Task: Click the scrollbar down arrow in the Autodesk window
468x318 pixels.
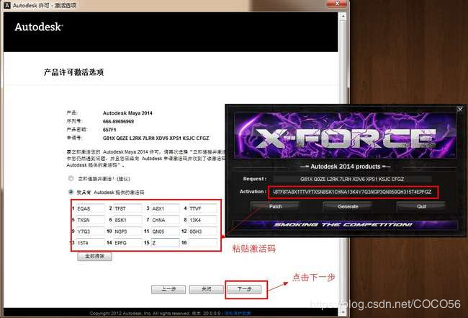Action: point(343,312)
